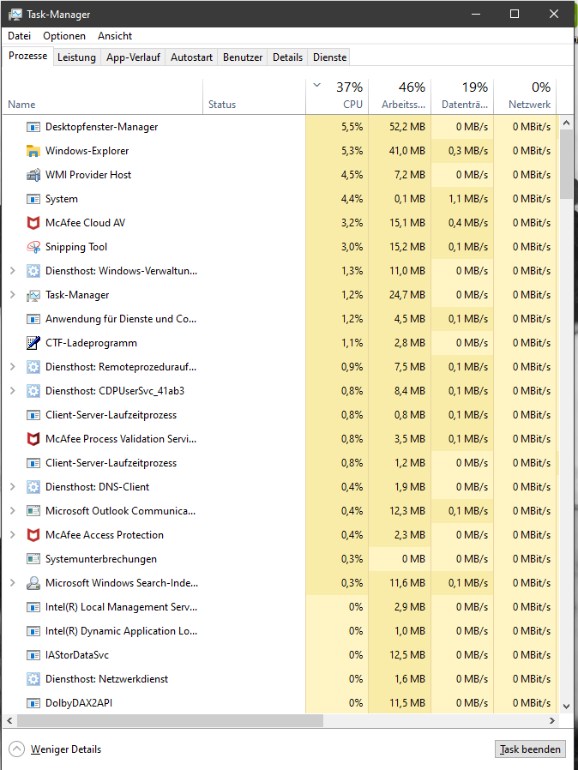Expand the Task-Manager process group

point(13,295)
